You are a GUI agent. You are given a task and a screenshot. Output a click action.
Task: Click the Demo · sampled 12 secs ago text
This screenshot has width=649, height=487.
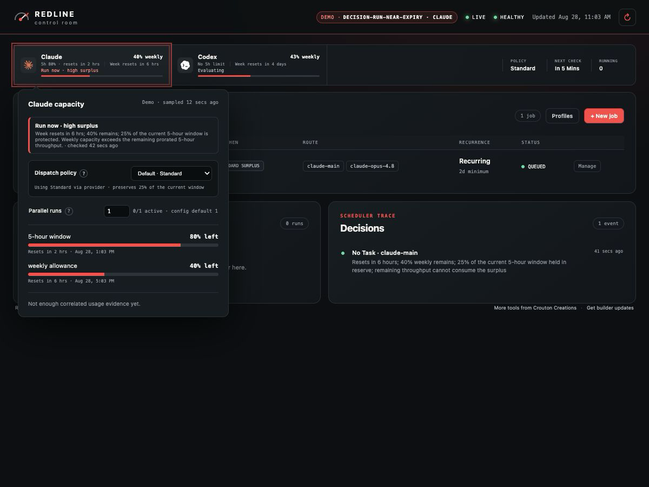tap(180, 102)
